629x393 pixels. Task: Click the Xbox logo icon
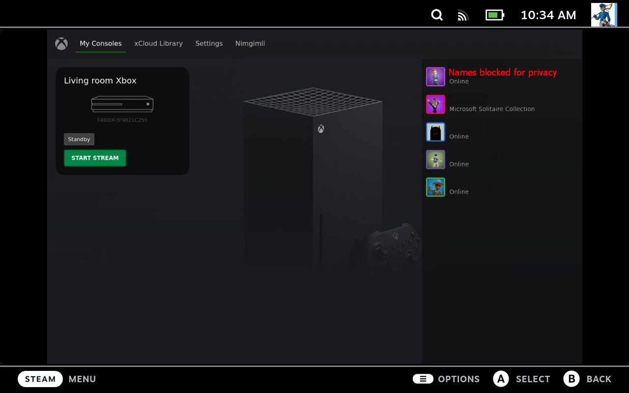click(61, 44)
